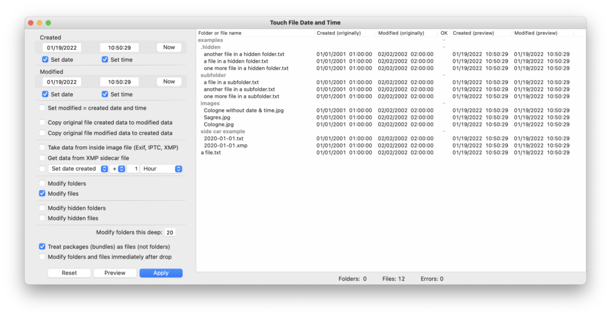Enable Modify hidden files

(x=42, y=218)
